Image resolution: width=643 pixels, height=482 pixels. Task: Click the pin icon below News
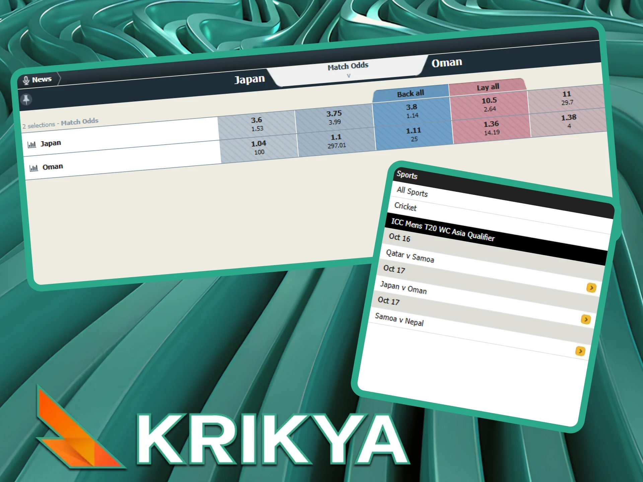click(26, 99)
